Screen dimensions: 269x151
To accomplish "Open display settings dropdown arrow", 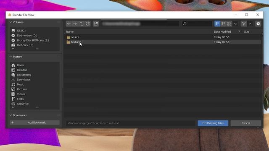I will (235, 24).
